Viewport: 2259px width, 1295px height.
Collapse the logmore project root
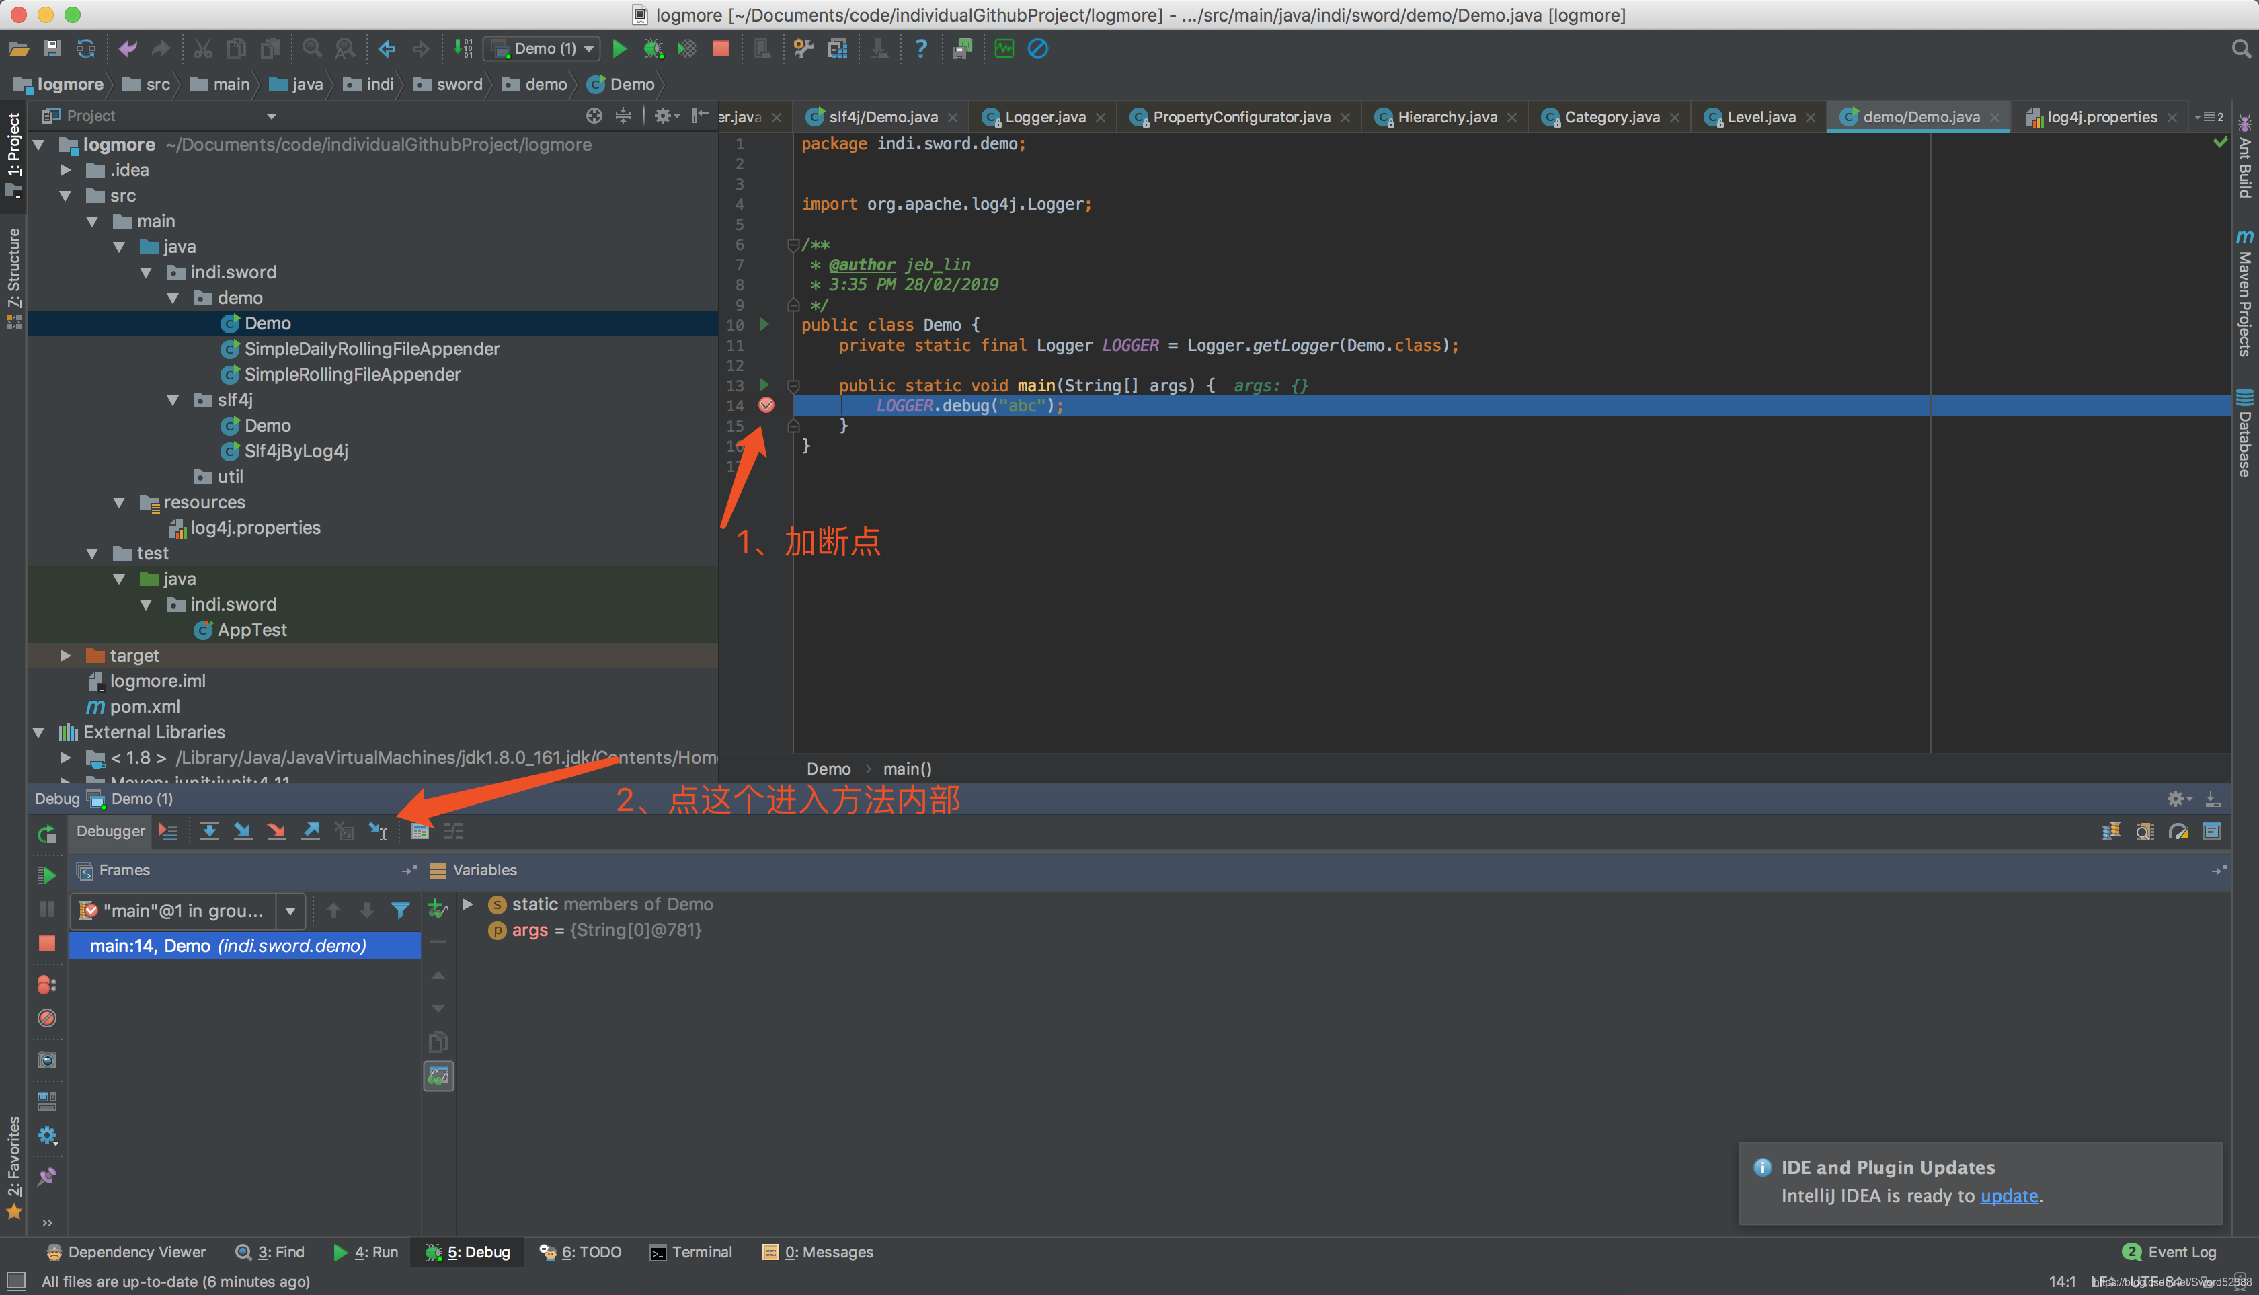[38, 144]
